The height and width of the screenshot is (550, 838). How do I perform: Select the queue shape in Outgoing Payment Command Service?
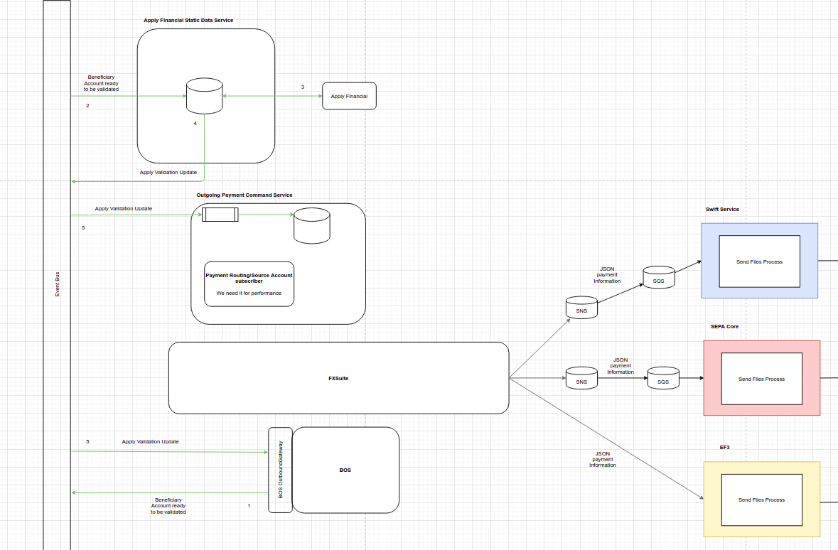pyautogui.click(x=220, y=215)
